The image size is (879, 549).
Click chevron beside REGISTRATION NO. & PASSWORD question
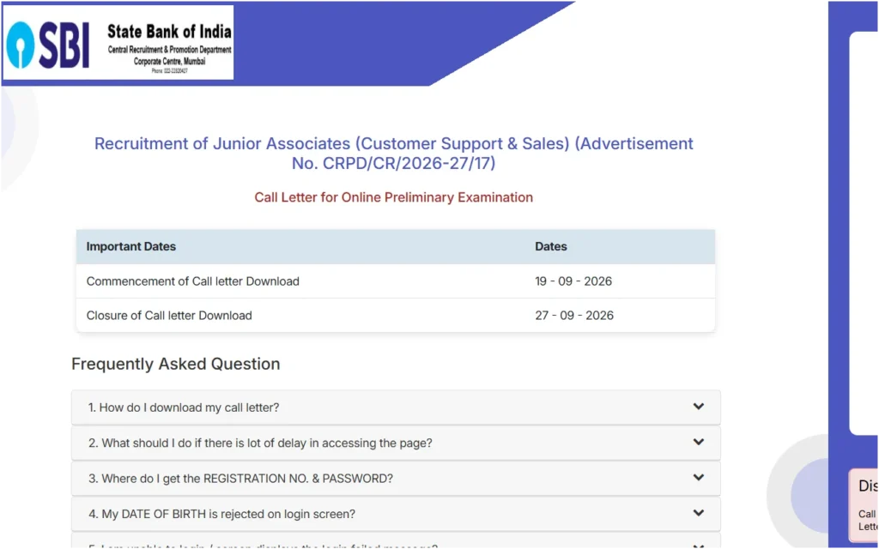pos(698,477)
